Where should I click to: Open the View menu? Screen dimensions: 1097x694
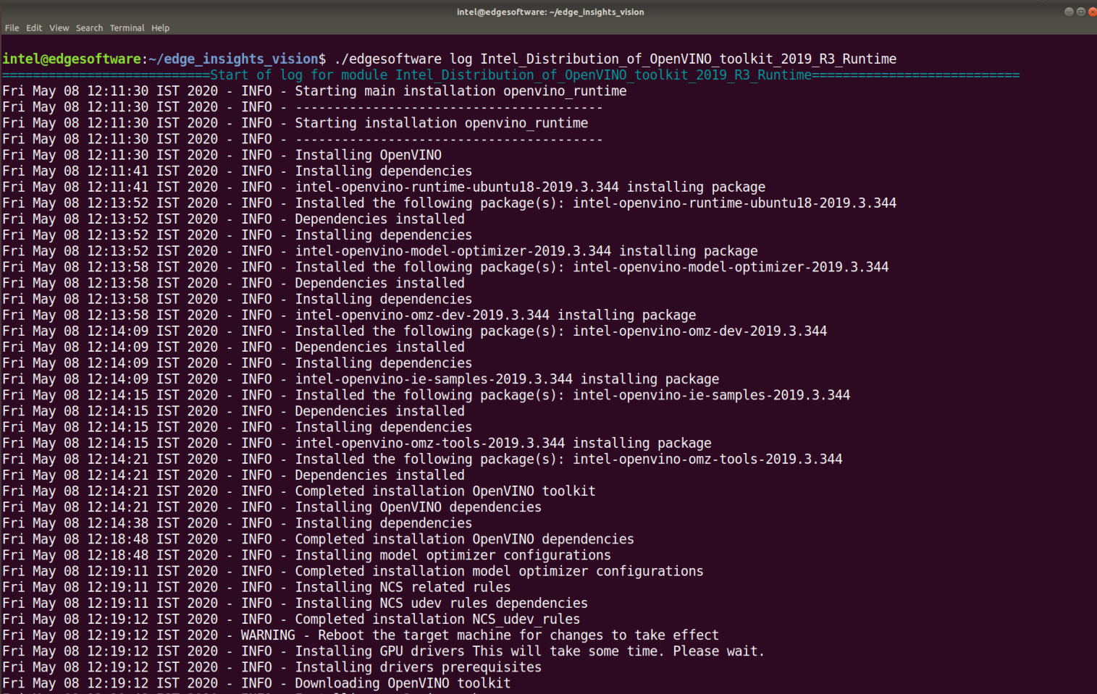(x=59, y=28)
